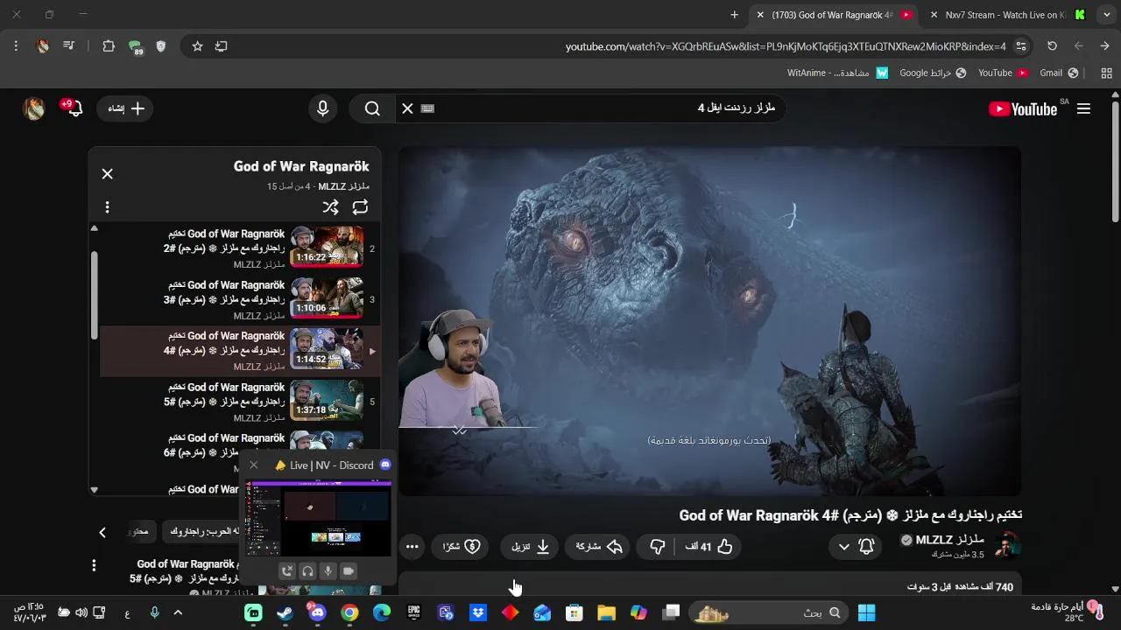
Task: Play playlist video #3 thumbnail 1:10:06
Action: click(326, 298)
